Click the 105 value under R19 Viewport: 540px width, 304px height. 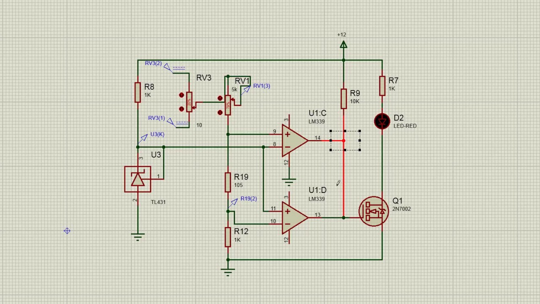click(238, 185)
